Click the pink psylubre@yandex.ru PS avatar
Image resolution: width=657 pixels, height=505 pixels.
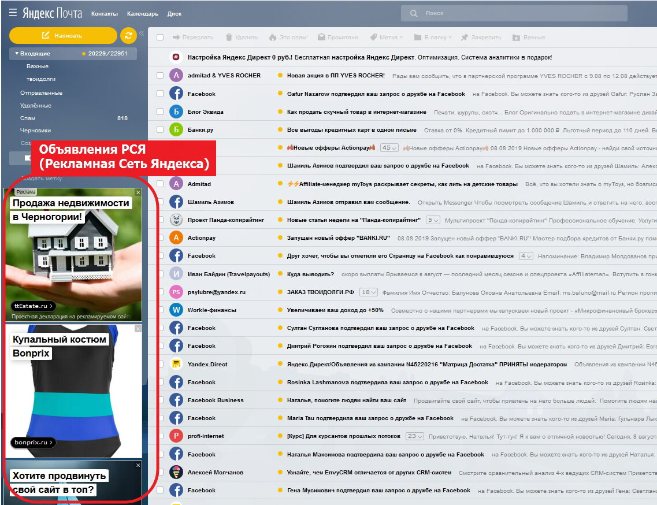[176, 292]
